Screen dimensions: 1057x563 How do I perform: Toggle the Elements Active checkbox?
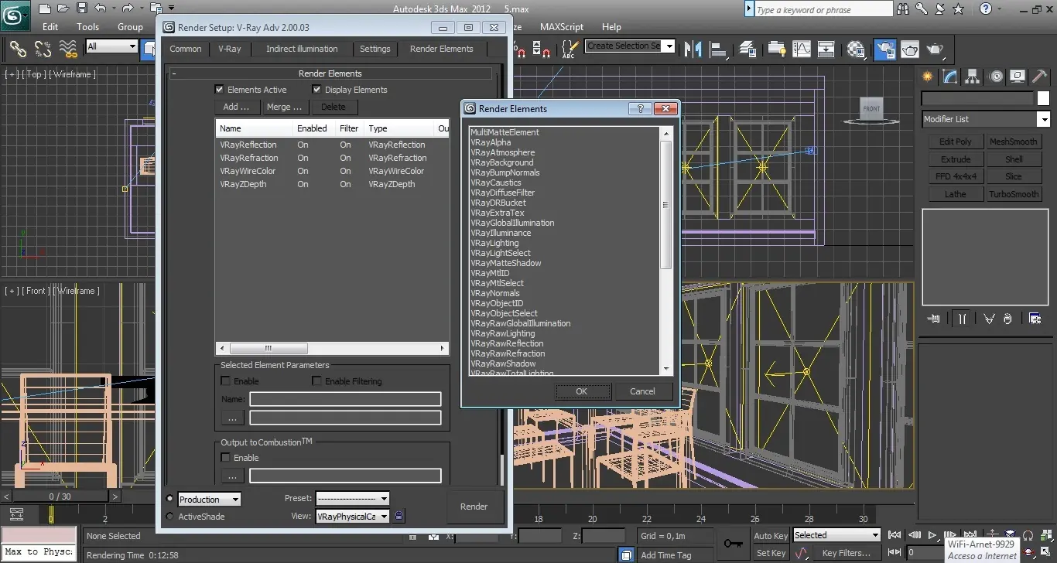(x=220, y=90)
